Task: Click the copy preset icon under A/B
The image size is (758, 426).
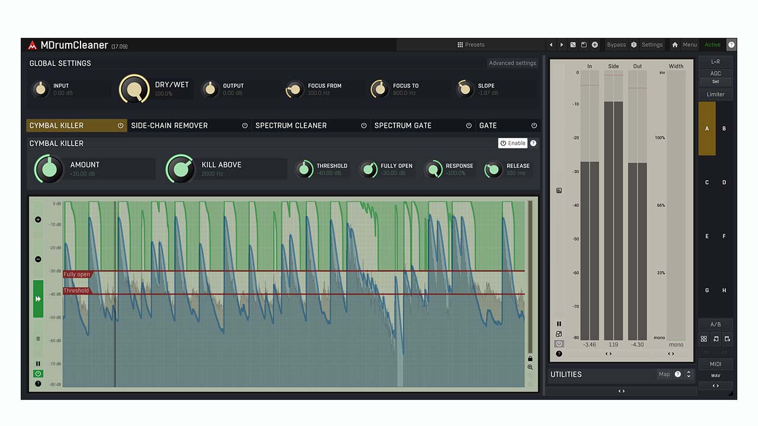Action: pos(715,339)
